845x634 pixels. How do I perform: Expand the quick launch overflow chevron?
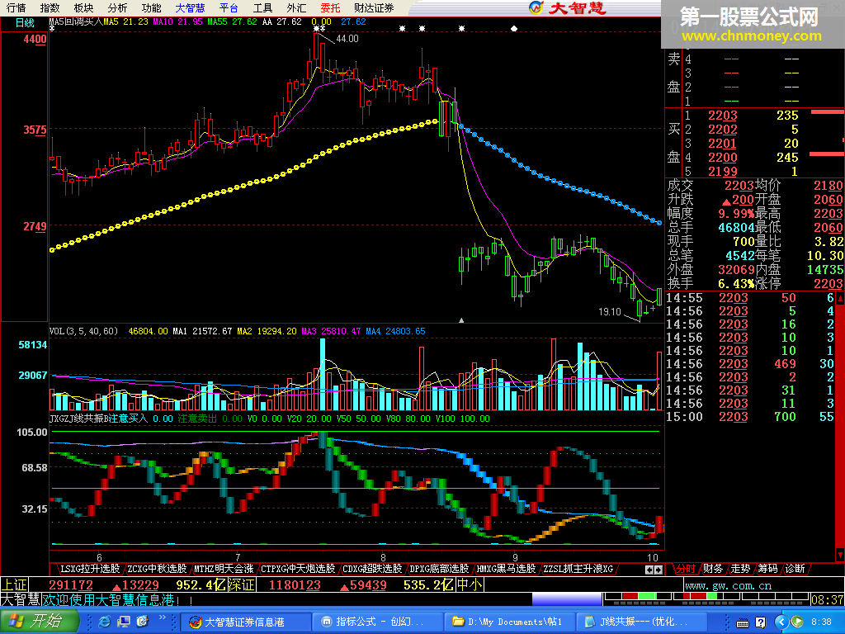162,617
